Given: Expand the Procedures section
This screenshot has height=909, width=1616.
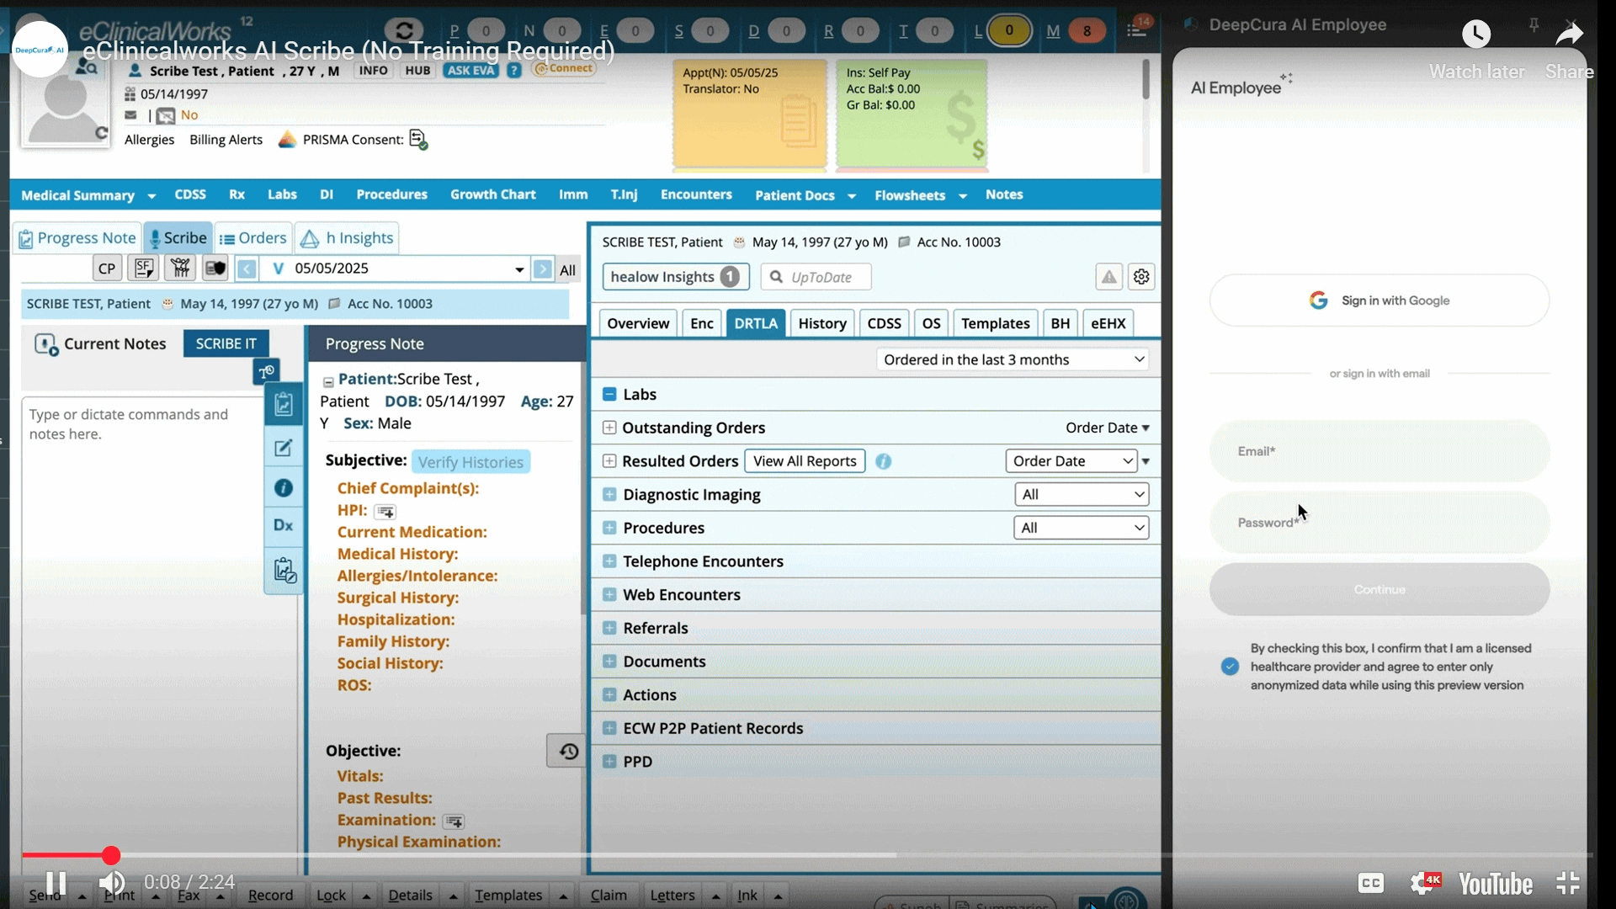Looking at the screenshot, I should point(609,528).
